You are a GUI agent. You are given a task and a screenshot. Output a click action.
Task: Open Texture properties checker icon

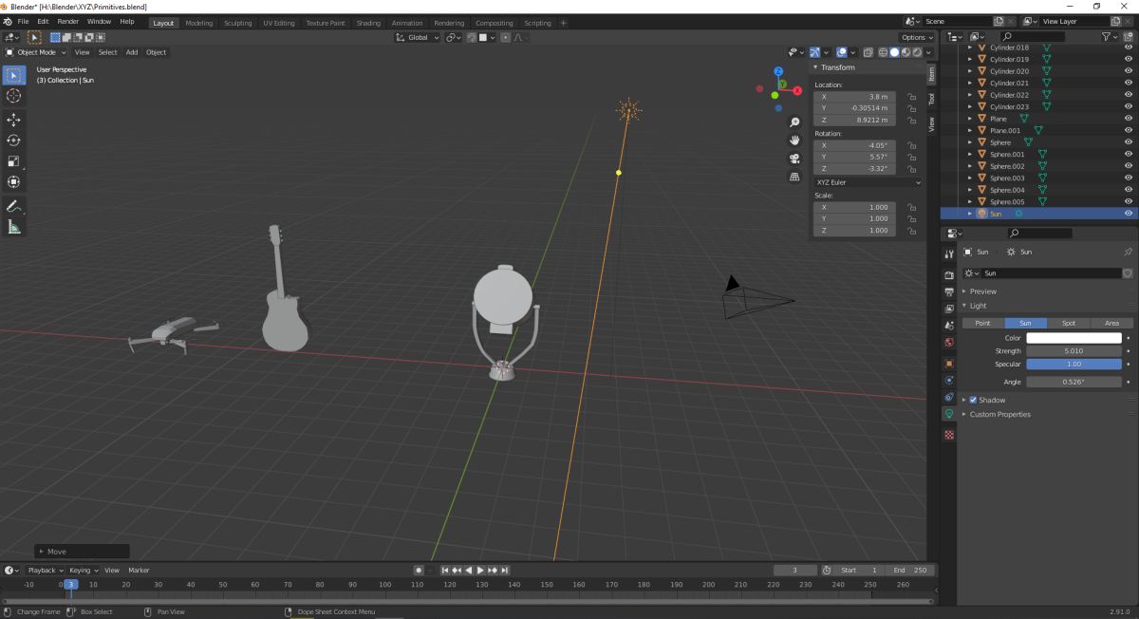coord(949,434)
